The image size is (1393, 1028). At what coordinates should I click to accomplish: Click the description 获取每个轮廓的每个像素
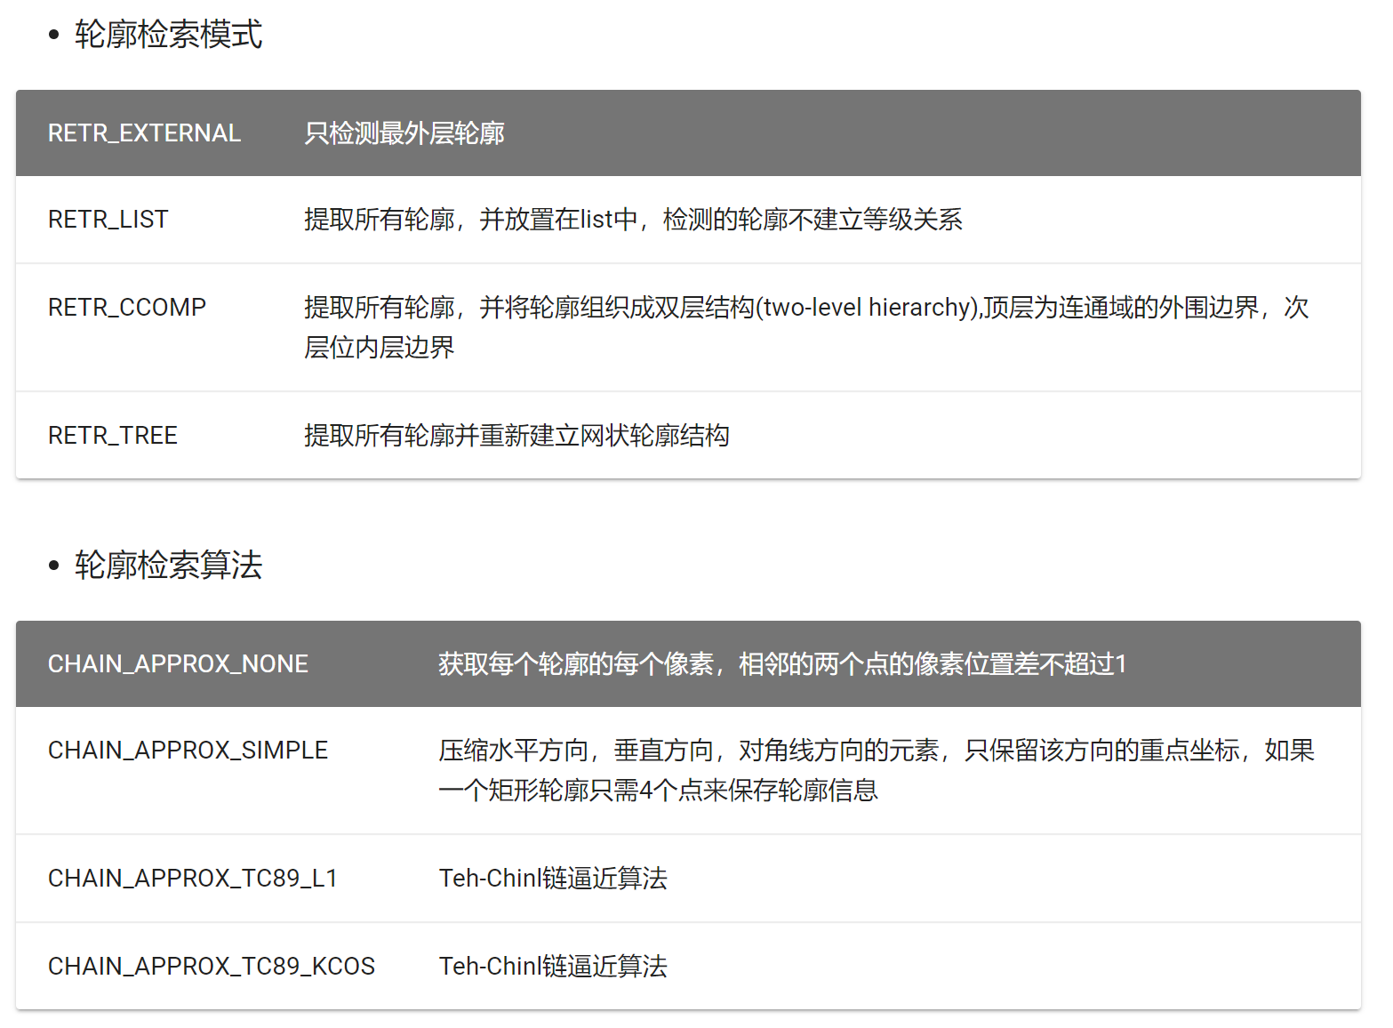782,664
